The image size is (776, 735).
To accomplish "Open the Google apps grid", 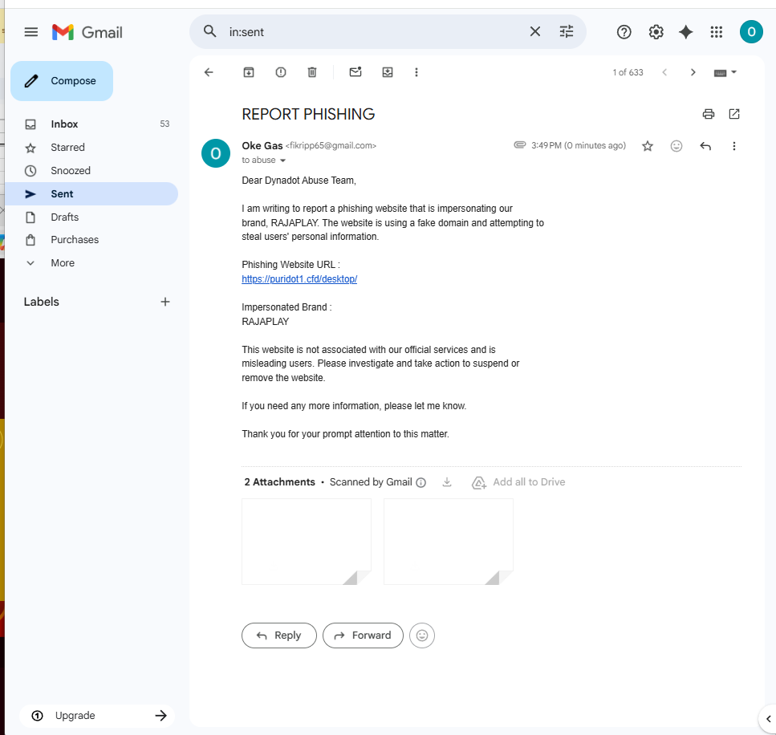I will [x=716, y=32].
